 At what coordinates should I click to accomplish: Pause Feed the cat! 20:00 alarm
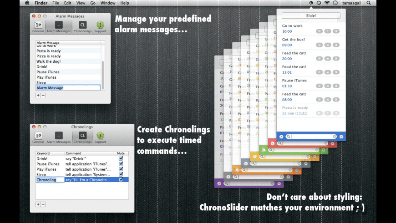(319, 59)
